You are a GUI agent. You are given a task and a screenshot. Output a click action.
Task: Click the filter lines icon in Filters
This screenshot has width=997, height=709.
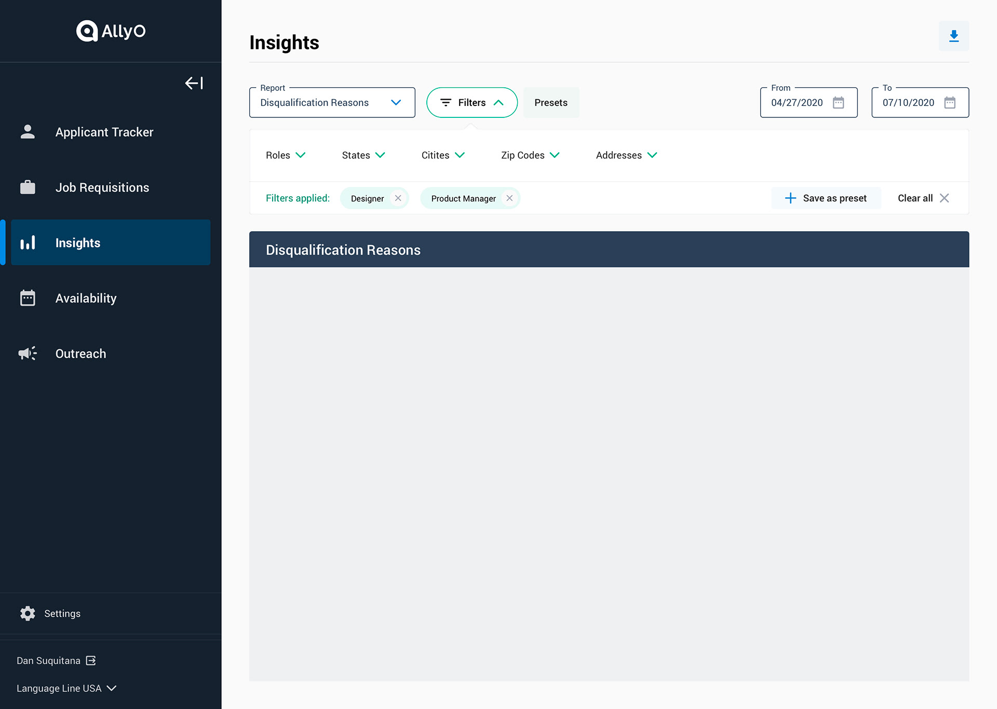[446, 102]
